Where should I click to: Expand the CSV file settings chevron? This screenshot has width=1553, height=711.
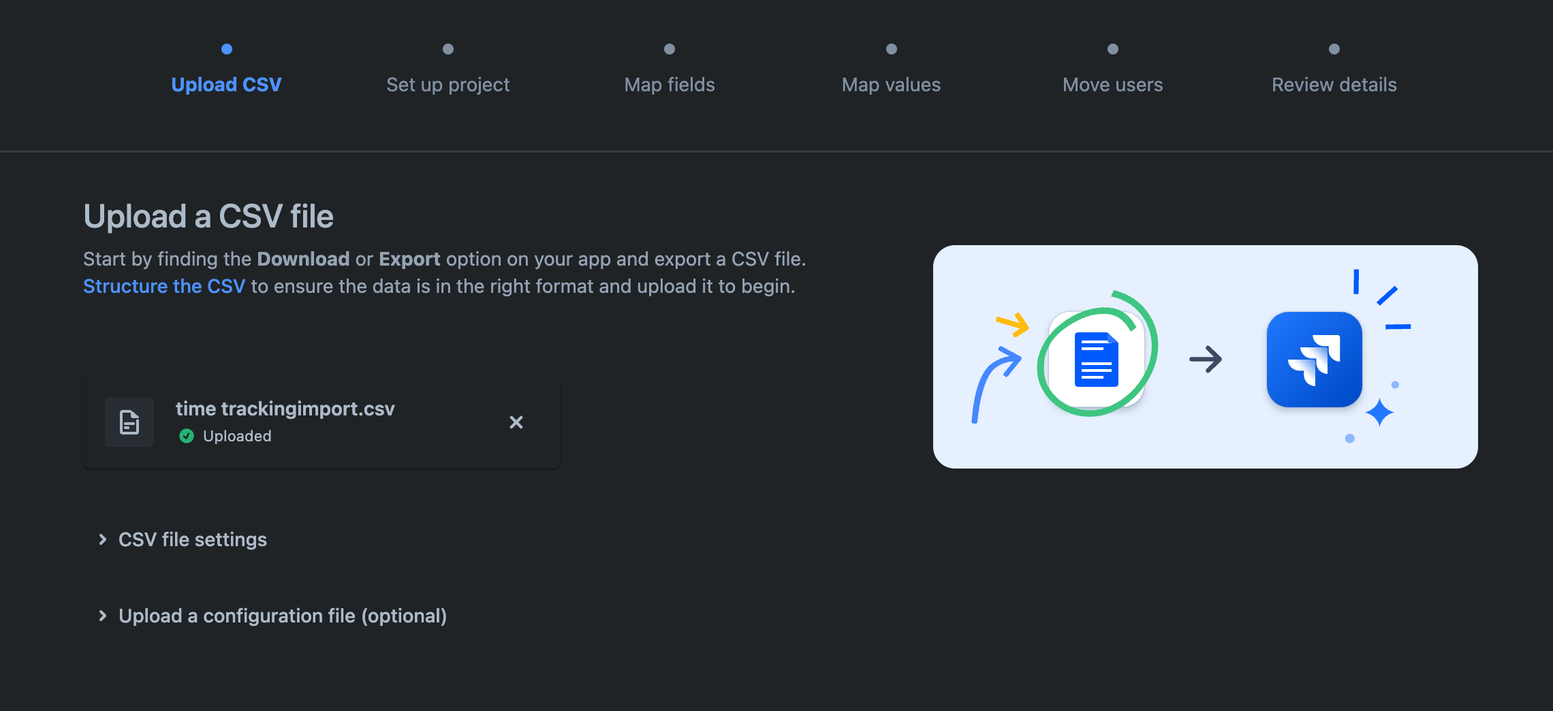point(103,539)
